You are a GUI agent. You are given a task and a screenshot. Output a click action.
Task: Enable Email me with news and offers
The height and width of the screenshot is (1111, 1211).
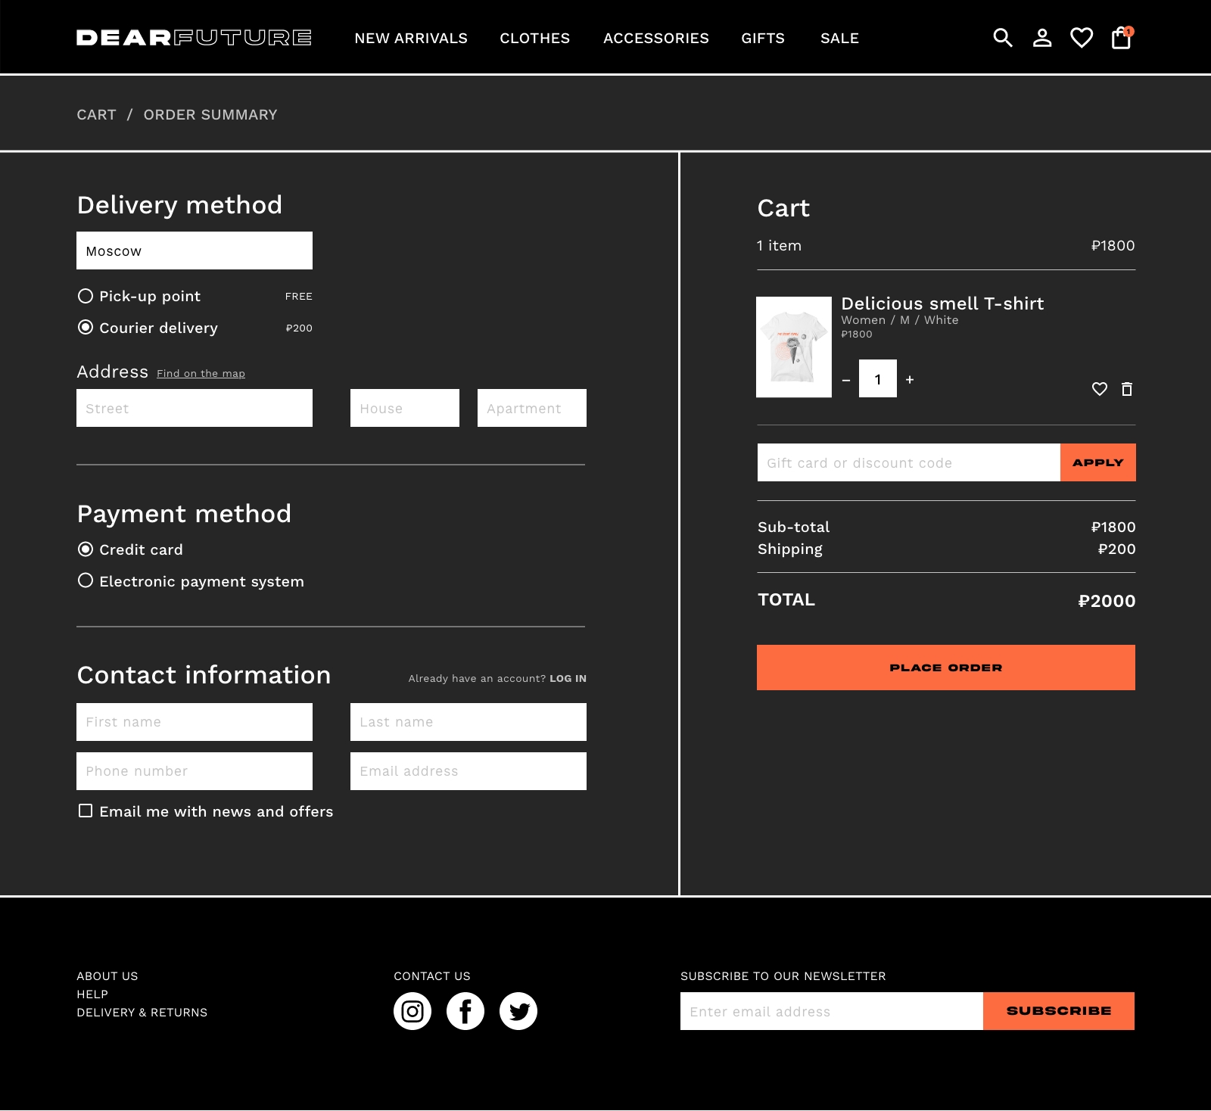(x=86, y=811)
